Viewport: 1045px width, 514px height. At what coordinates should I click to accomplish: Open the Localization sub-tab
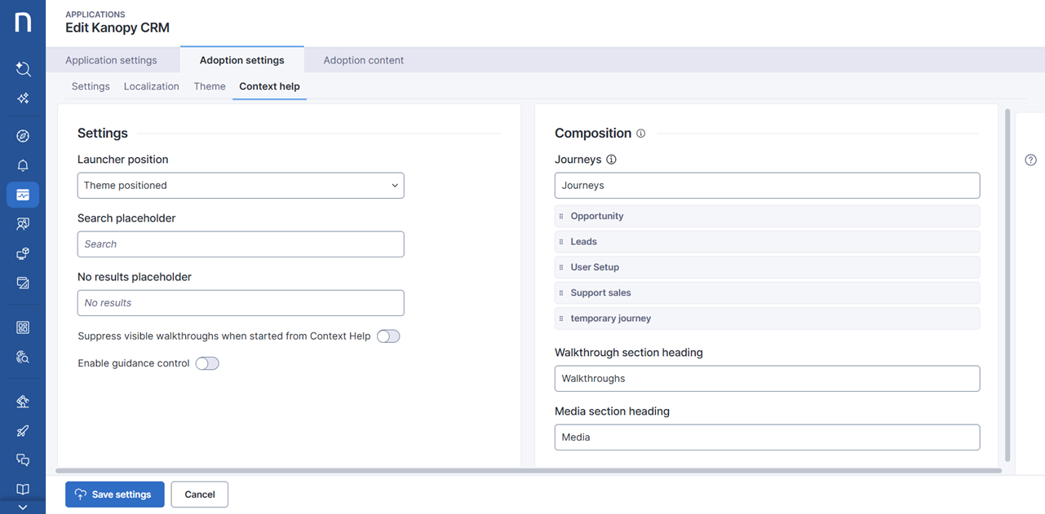point(151,86)
